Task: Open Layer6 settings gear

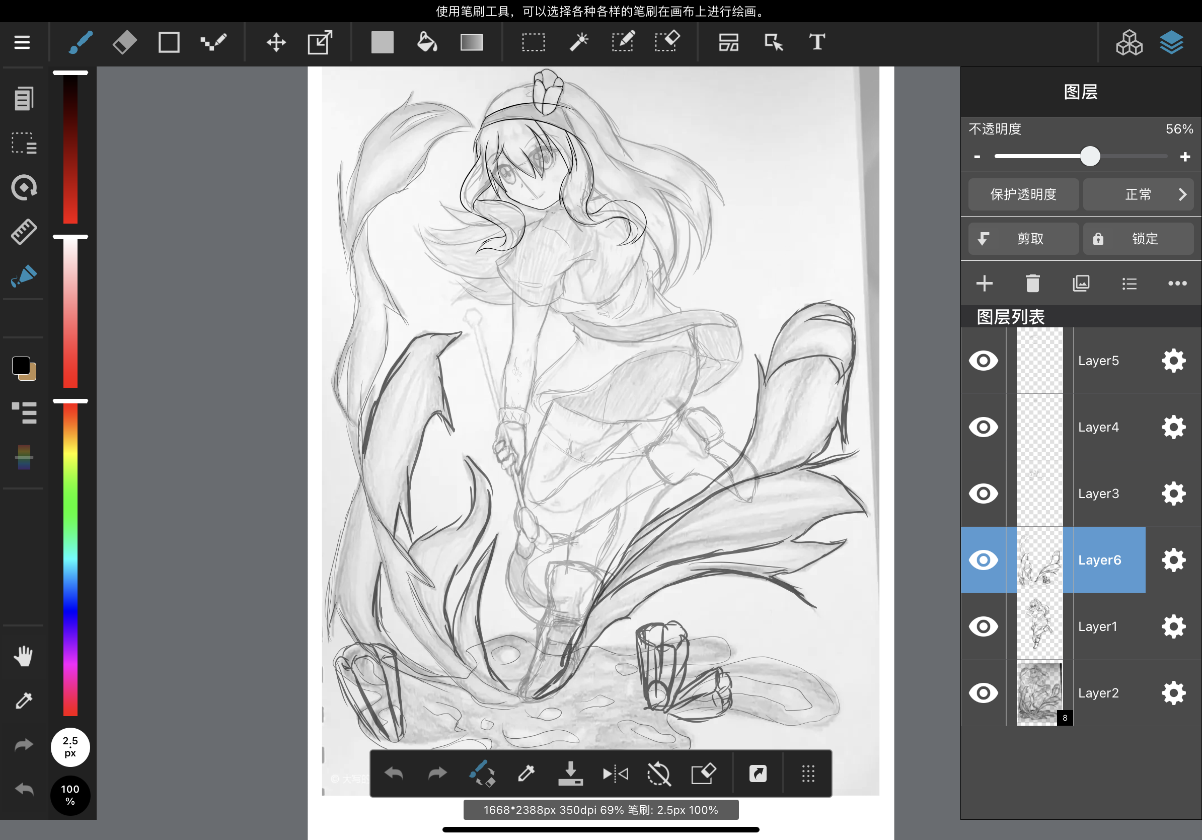Action: pyautogui.click(x=1173, y=560)
